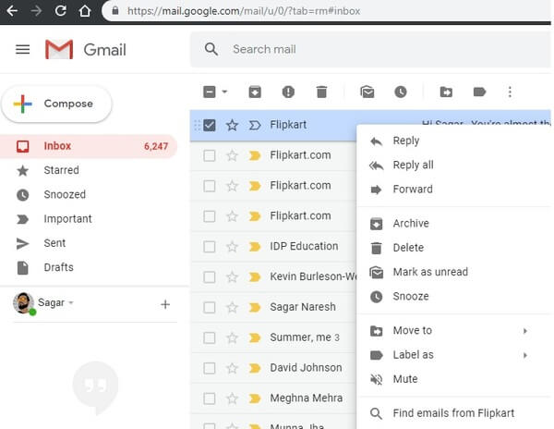This screenshot has width=554, height=429.
Task: Open the Drafts folder
Action: click(x=89, y=268)
